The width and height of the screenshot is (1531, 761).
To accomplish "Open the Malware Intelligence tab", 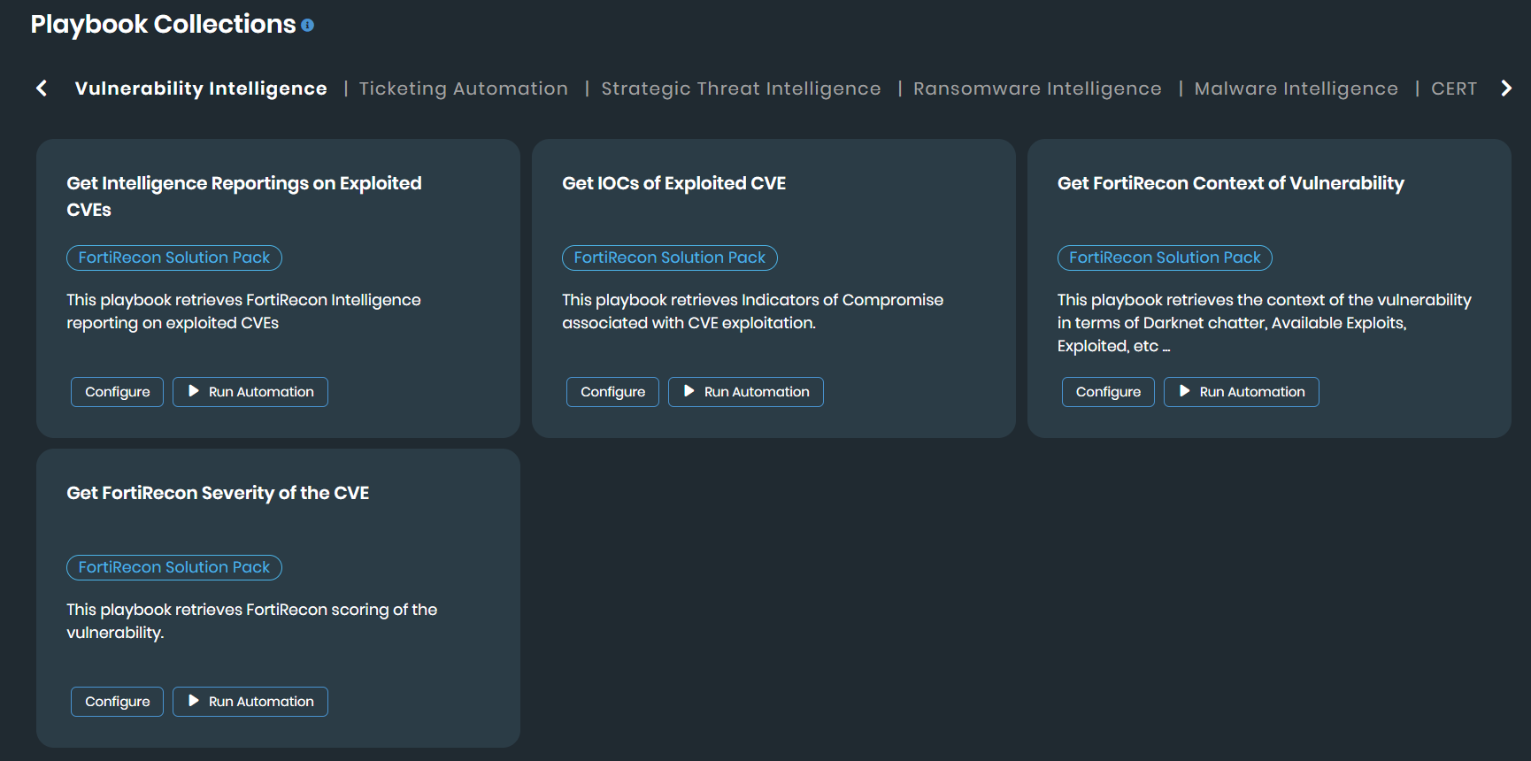I will click(1296, 88).
